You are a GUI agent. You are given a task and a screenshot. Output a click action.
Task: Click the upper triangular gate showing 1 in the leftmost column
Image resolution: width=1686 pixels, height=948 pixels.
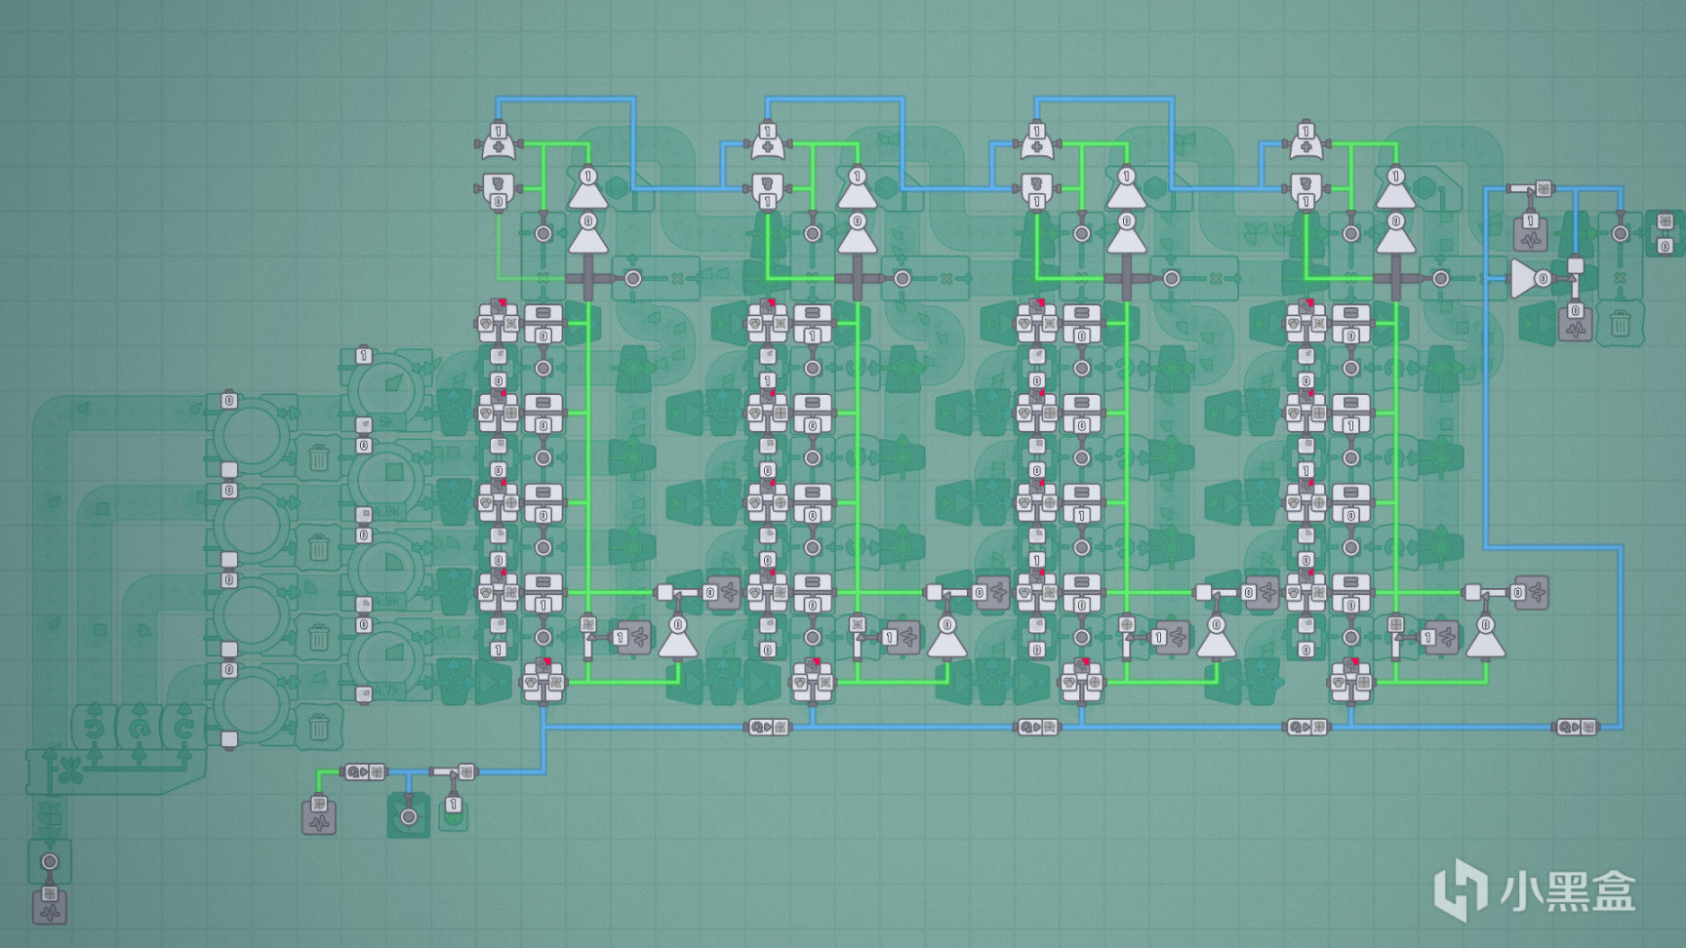[587, 187]
